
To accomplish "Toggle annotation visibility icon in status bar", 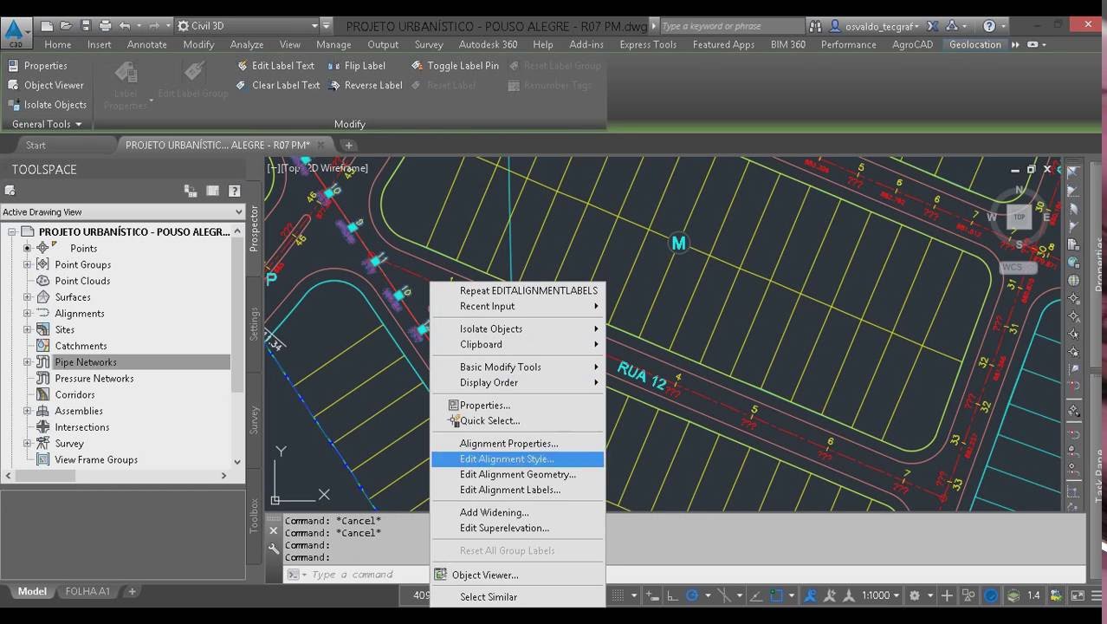I will coord(811,595).
